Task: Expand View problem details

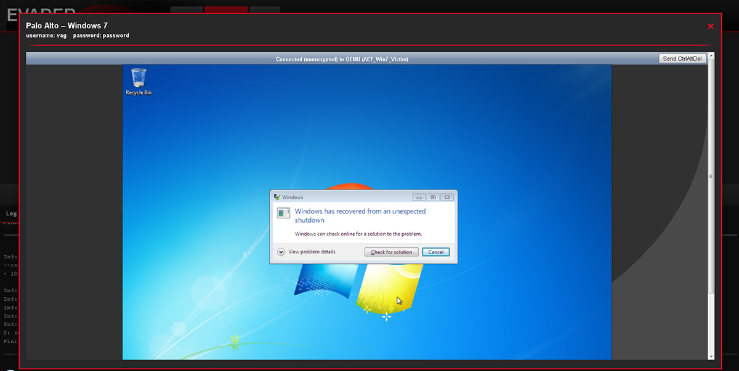Action: pyautogui.click(x=307, y=252)
